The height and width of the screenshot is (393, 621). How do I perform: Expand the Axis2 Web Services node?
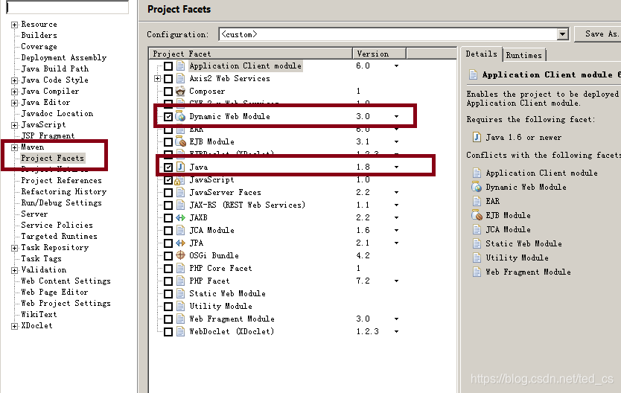(158, 79)
